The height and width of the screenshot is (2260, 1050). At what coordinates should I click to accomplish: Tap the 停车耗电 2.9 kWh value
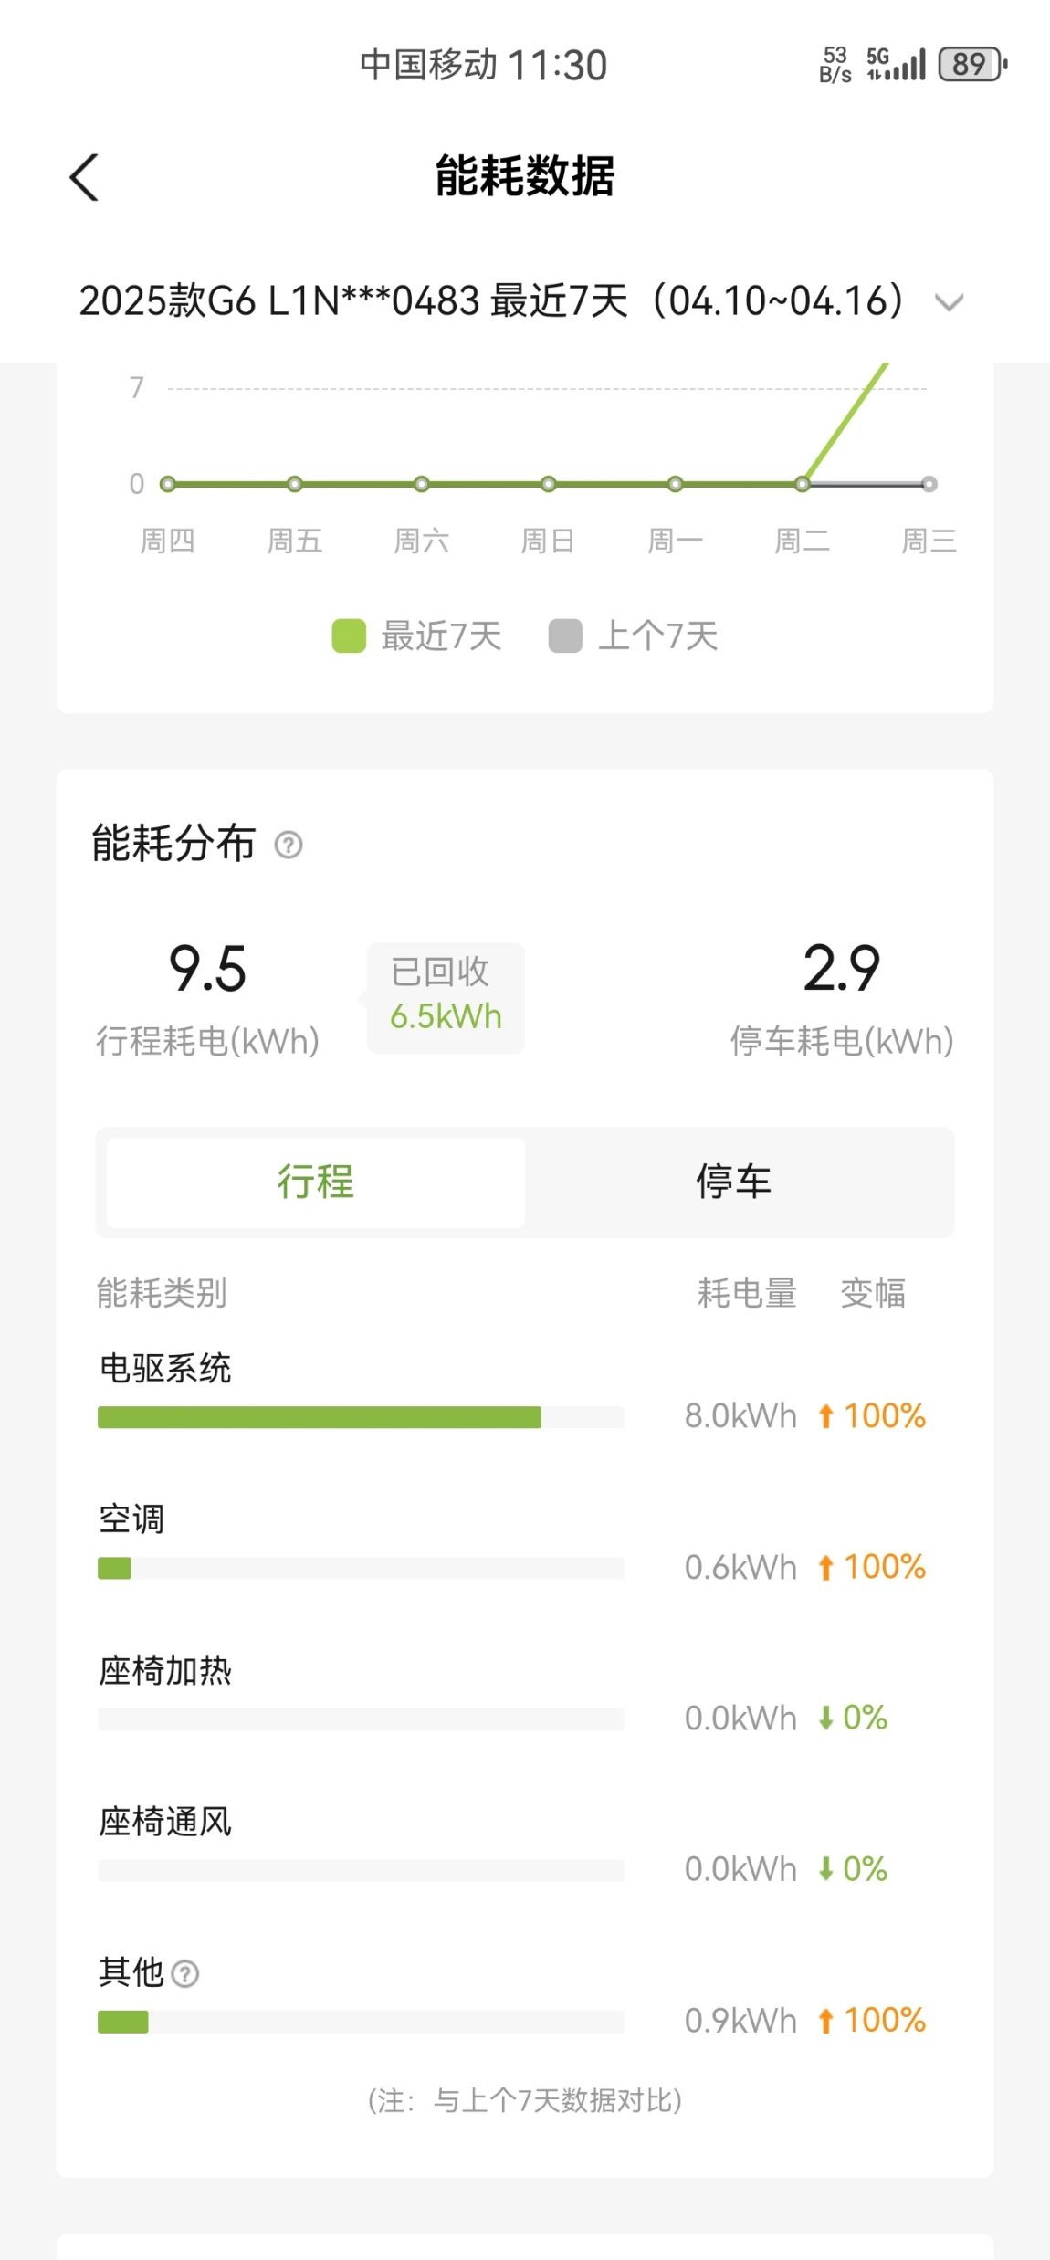[841, 969]
